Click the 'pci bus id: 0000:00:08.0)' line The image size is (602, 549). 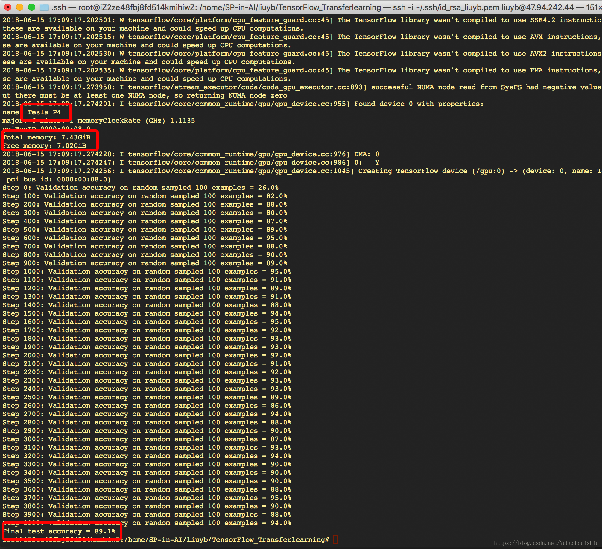tap(59, 179)
